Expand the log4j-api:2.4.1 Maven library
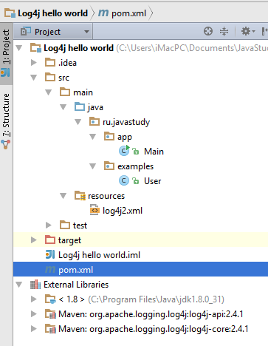Viewport: 268px width, 346px height. click(x=34, y=314)
